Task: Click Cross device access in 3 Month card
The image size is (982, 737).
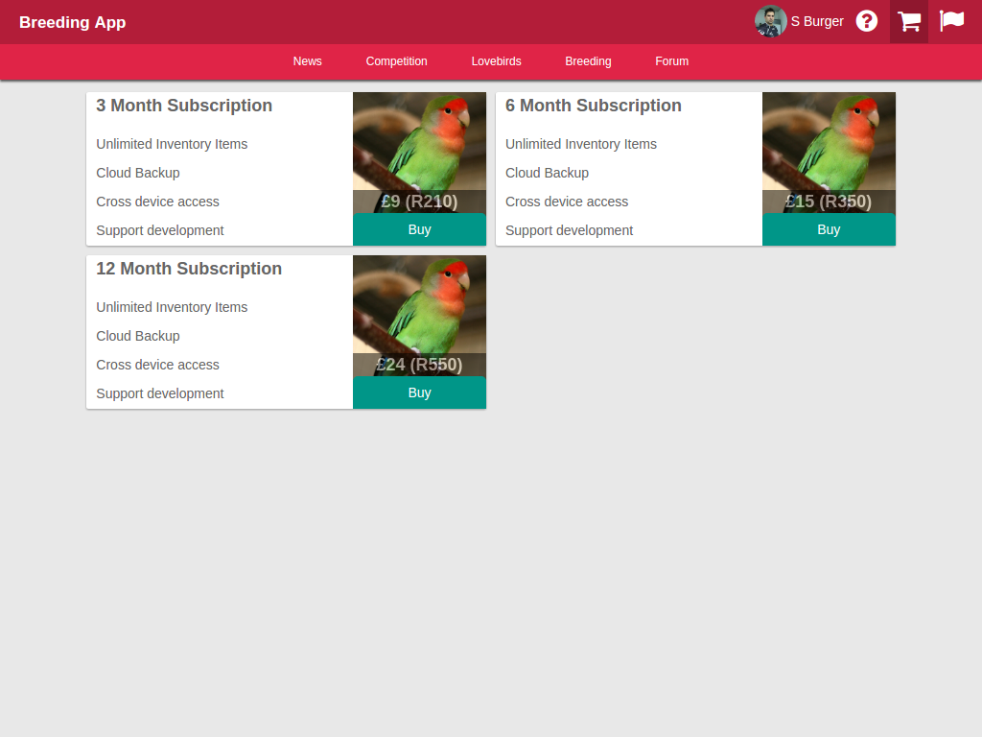Action: coord(158,202)
